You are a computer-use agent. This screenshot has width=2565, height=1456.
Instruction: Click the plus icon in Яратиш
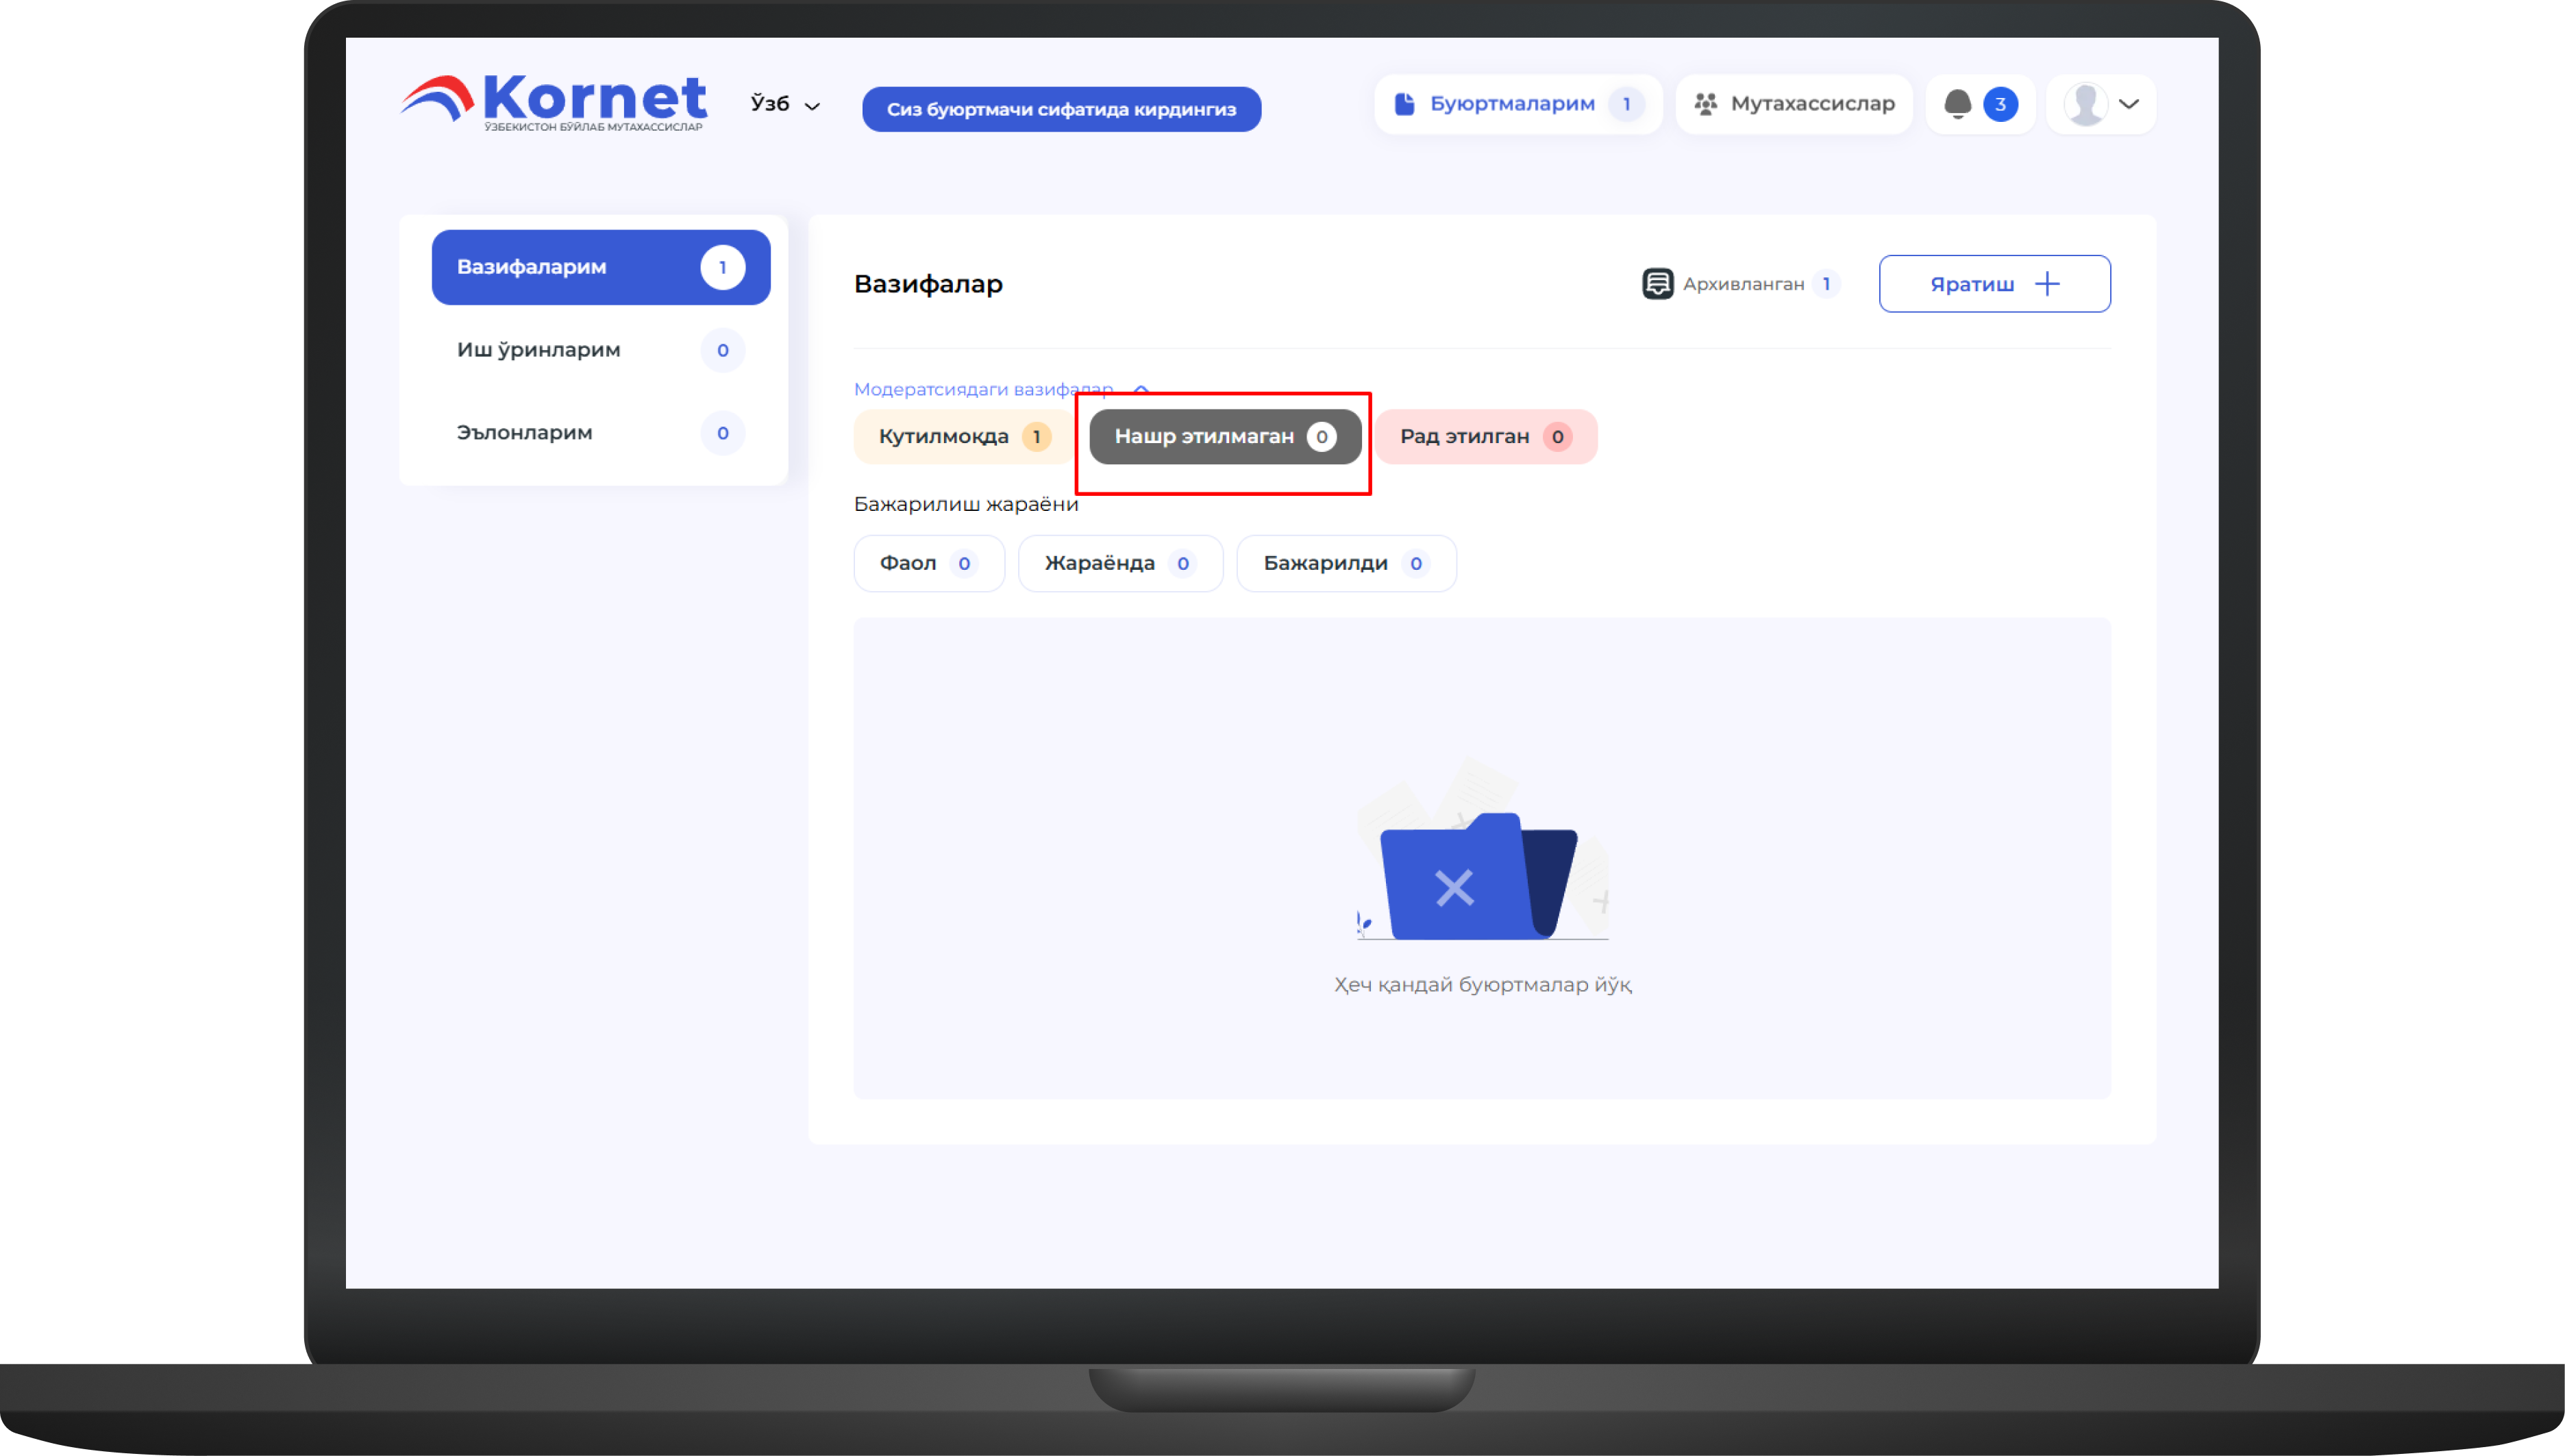point(2047,284)
